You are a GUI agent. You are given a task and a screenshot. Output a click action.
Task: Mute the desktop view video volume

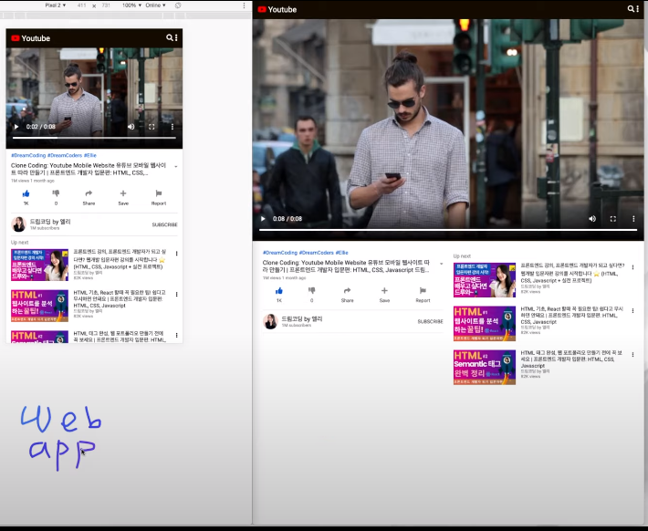point(592,219)
